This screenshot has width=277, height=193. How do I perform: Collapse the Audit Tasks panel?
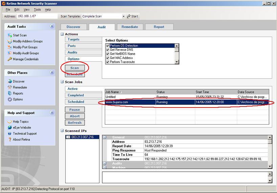[x=52, y=26]
